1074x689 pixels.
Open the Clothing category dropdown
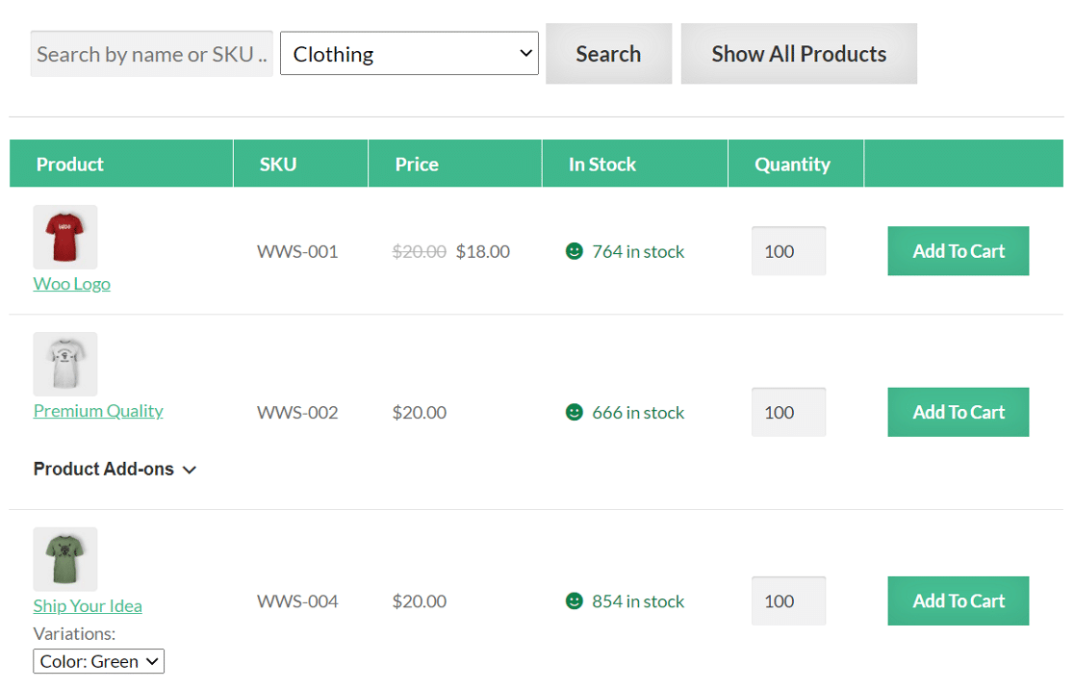[408, 53]
